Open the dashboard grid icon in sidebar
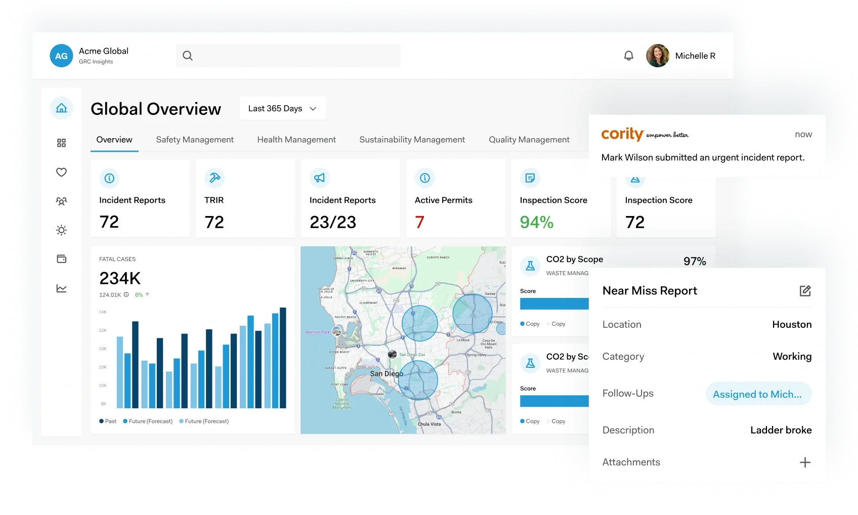The height and width of the screenshot is (515, 858). coord(61,143)
